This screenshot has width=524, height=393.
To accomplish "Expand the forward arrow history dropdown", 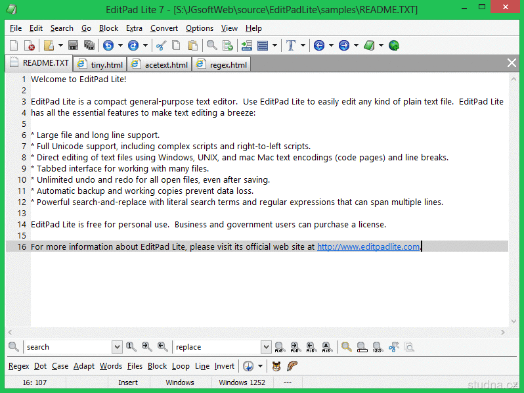I will pos(357,45).
